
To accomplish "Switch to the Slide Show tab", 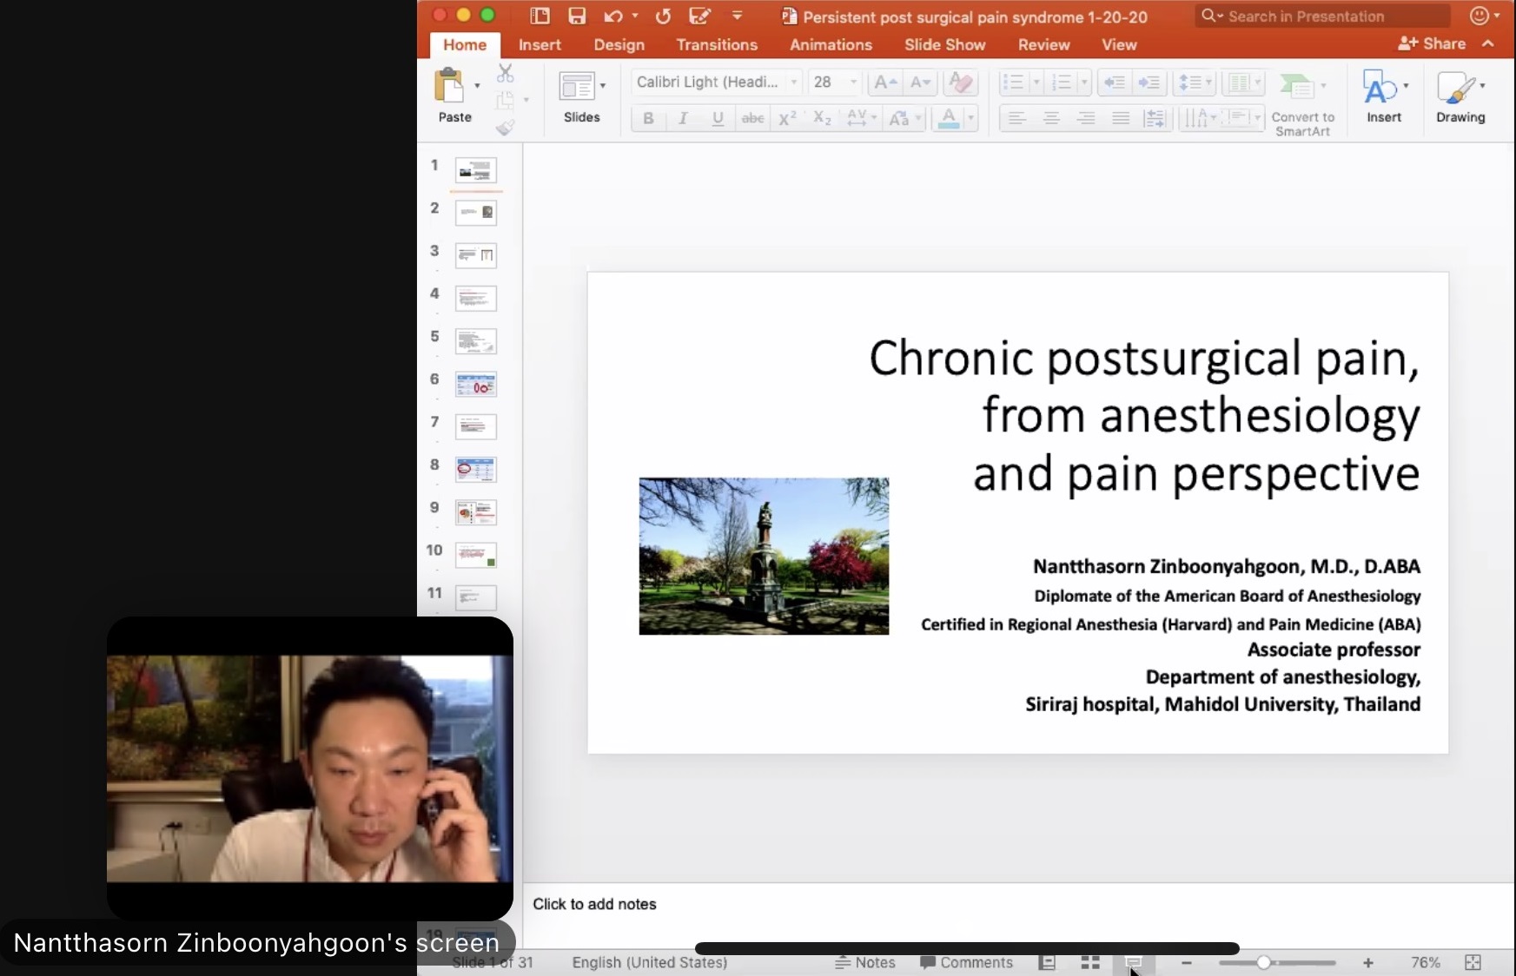I will point(944,44).
